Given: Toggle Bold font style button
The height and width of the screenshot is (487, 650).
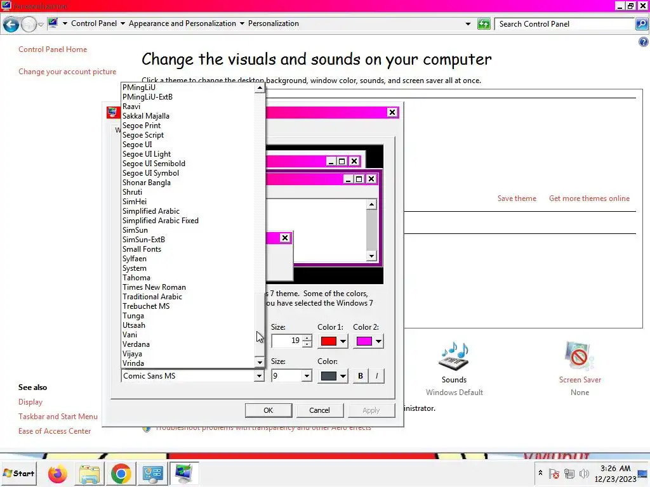Looking at the screenshot, I should [361, 376].
